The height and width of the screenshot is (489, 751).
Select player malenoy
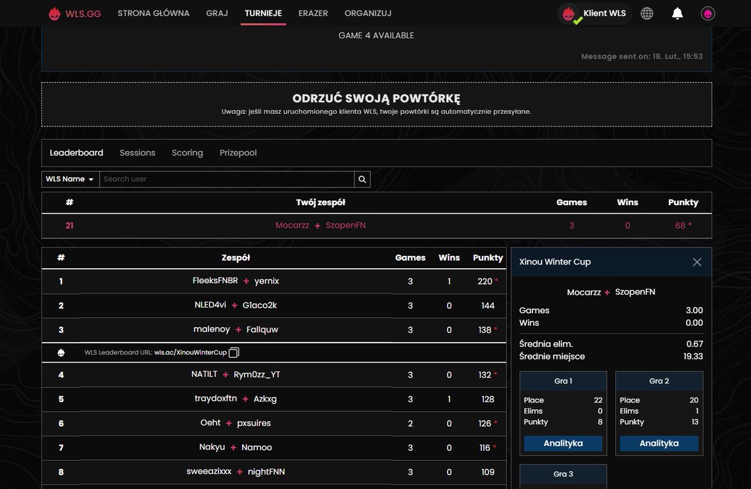click(212, 330)
